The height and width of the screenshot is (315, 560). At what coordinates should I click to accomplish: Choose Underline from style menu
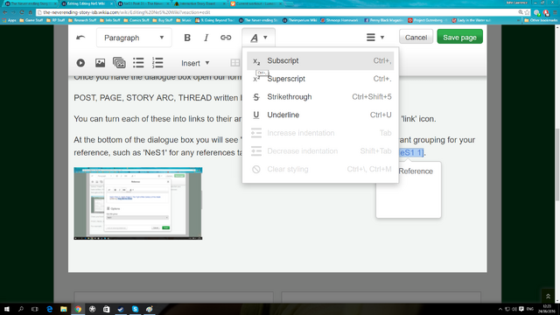click(x=320, y=115)
